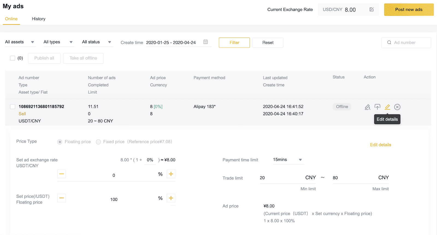Apply the Filter button
The height and width of the screenshot is (235, 437).
[x=234, y=42]
